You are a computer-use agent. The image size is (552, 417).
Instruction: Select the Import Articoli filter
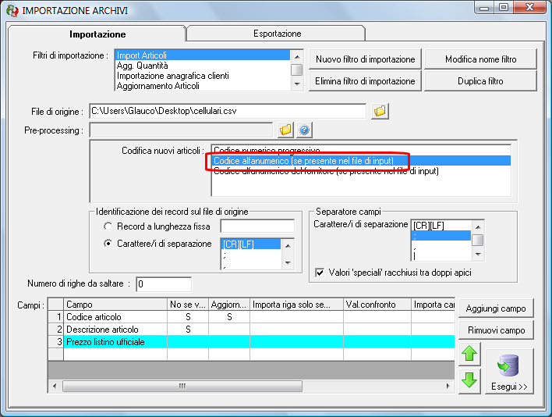(203, 55)
